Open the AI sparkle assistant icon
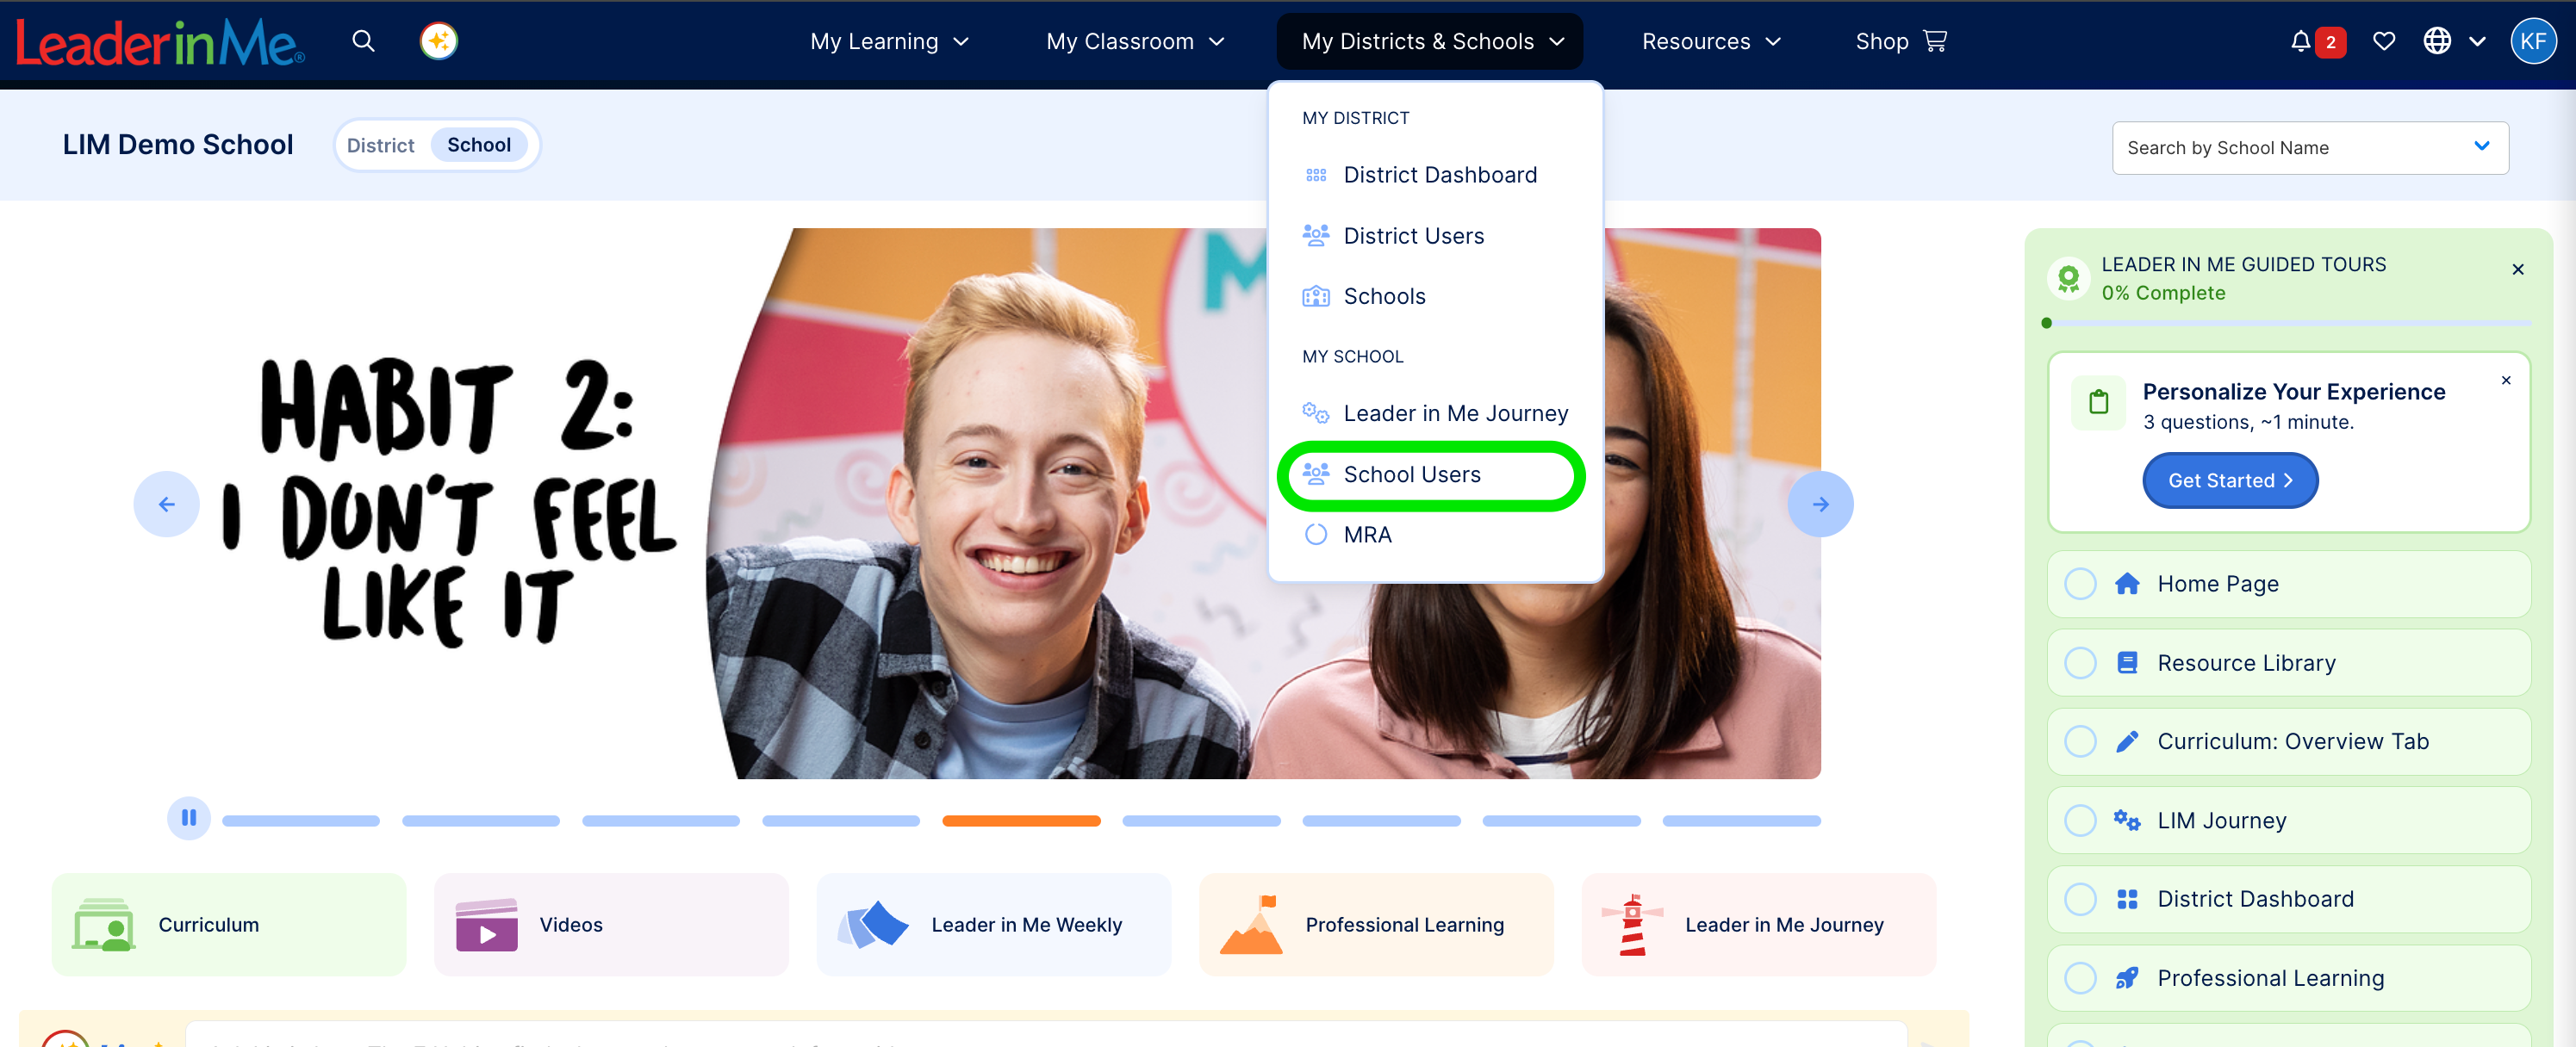 click(x=438, y=41)
